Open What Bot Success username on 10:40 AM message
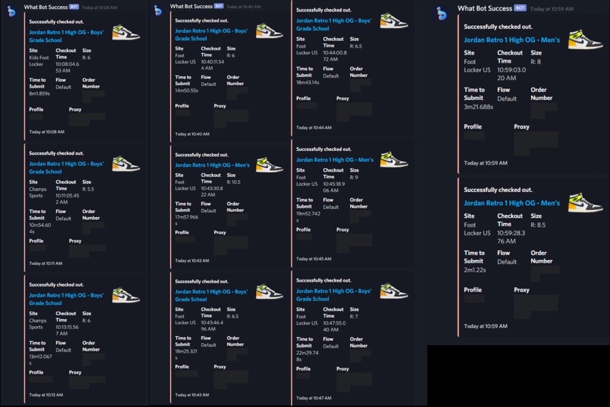 point(191,6)
